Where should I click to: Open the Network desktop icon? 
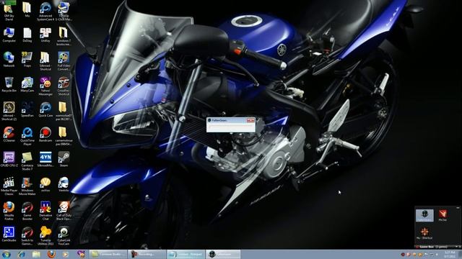click(9, 60)
